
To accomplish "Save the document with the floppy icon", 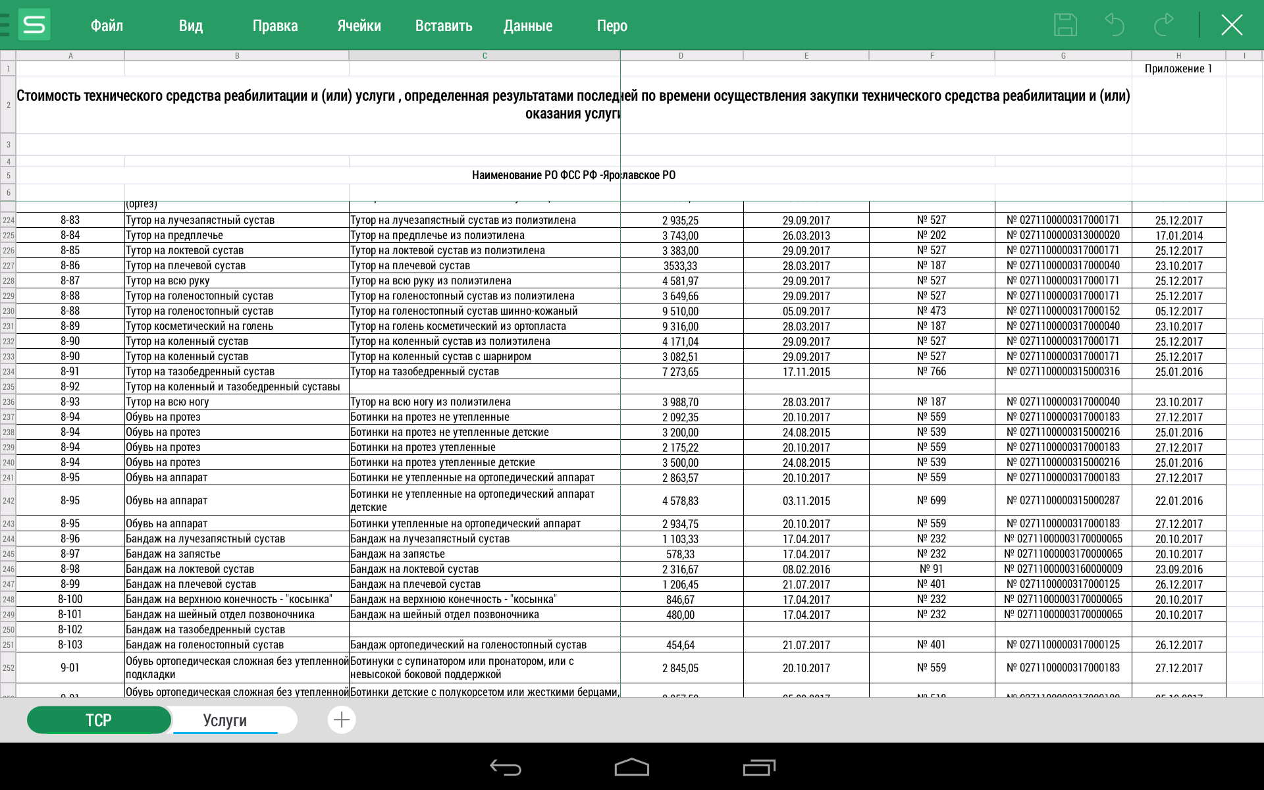I will tap(1065, 25).
